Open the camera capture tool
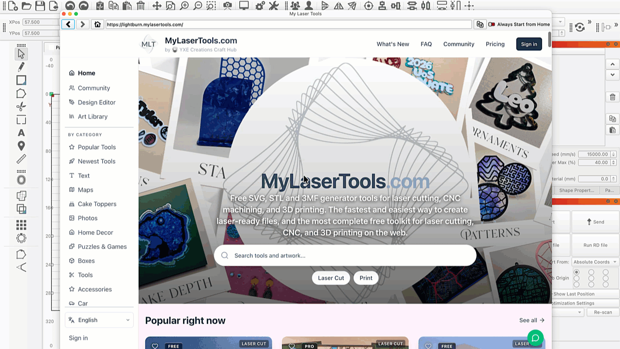 click(228, 6)
